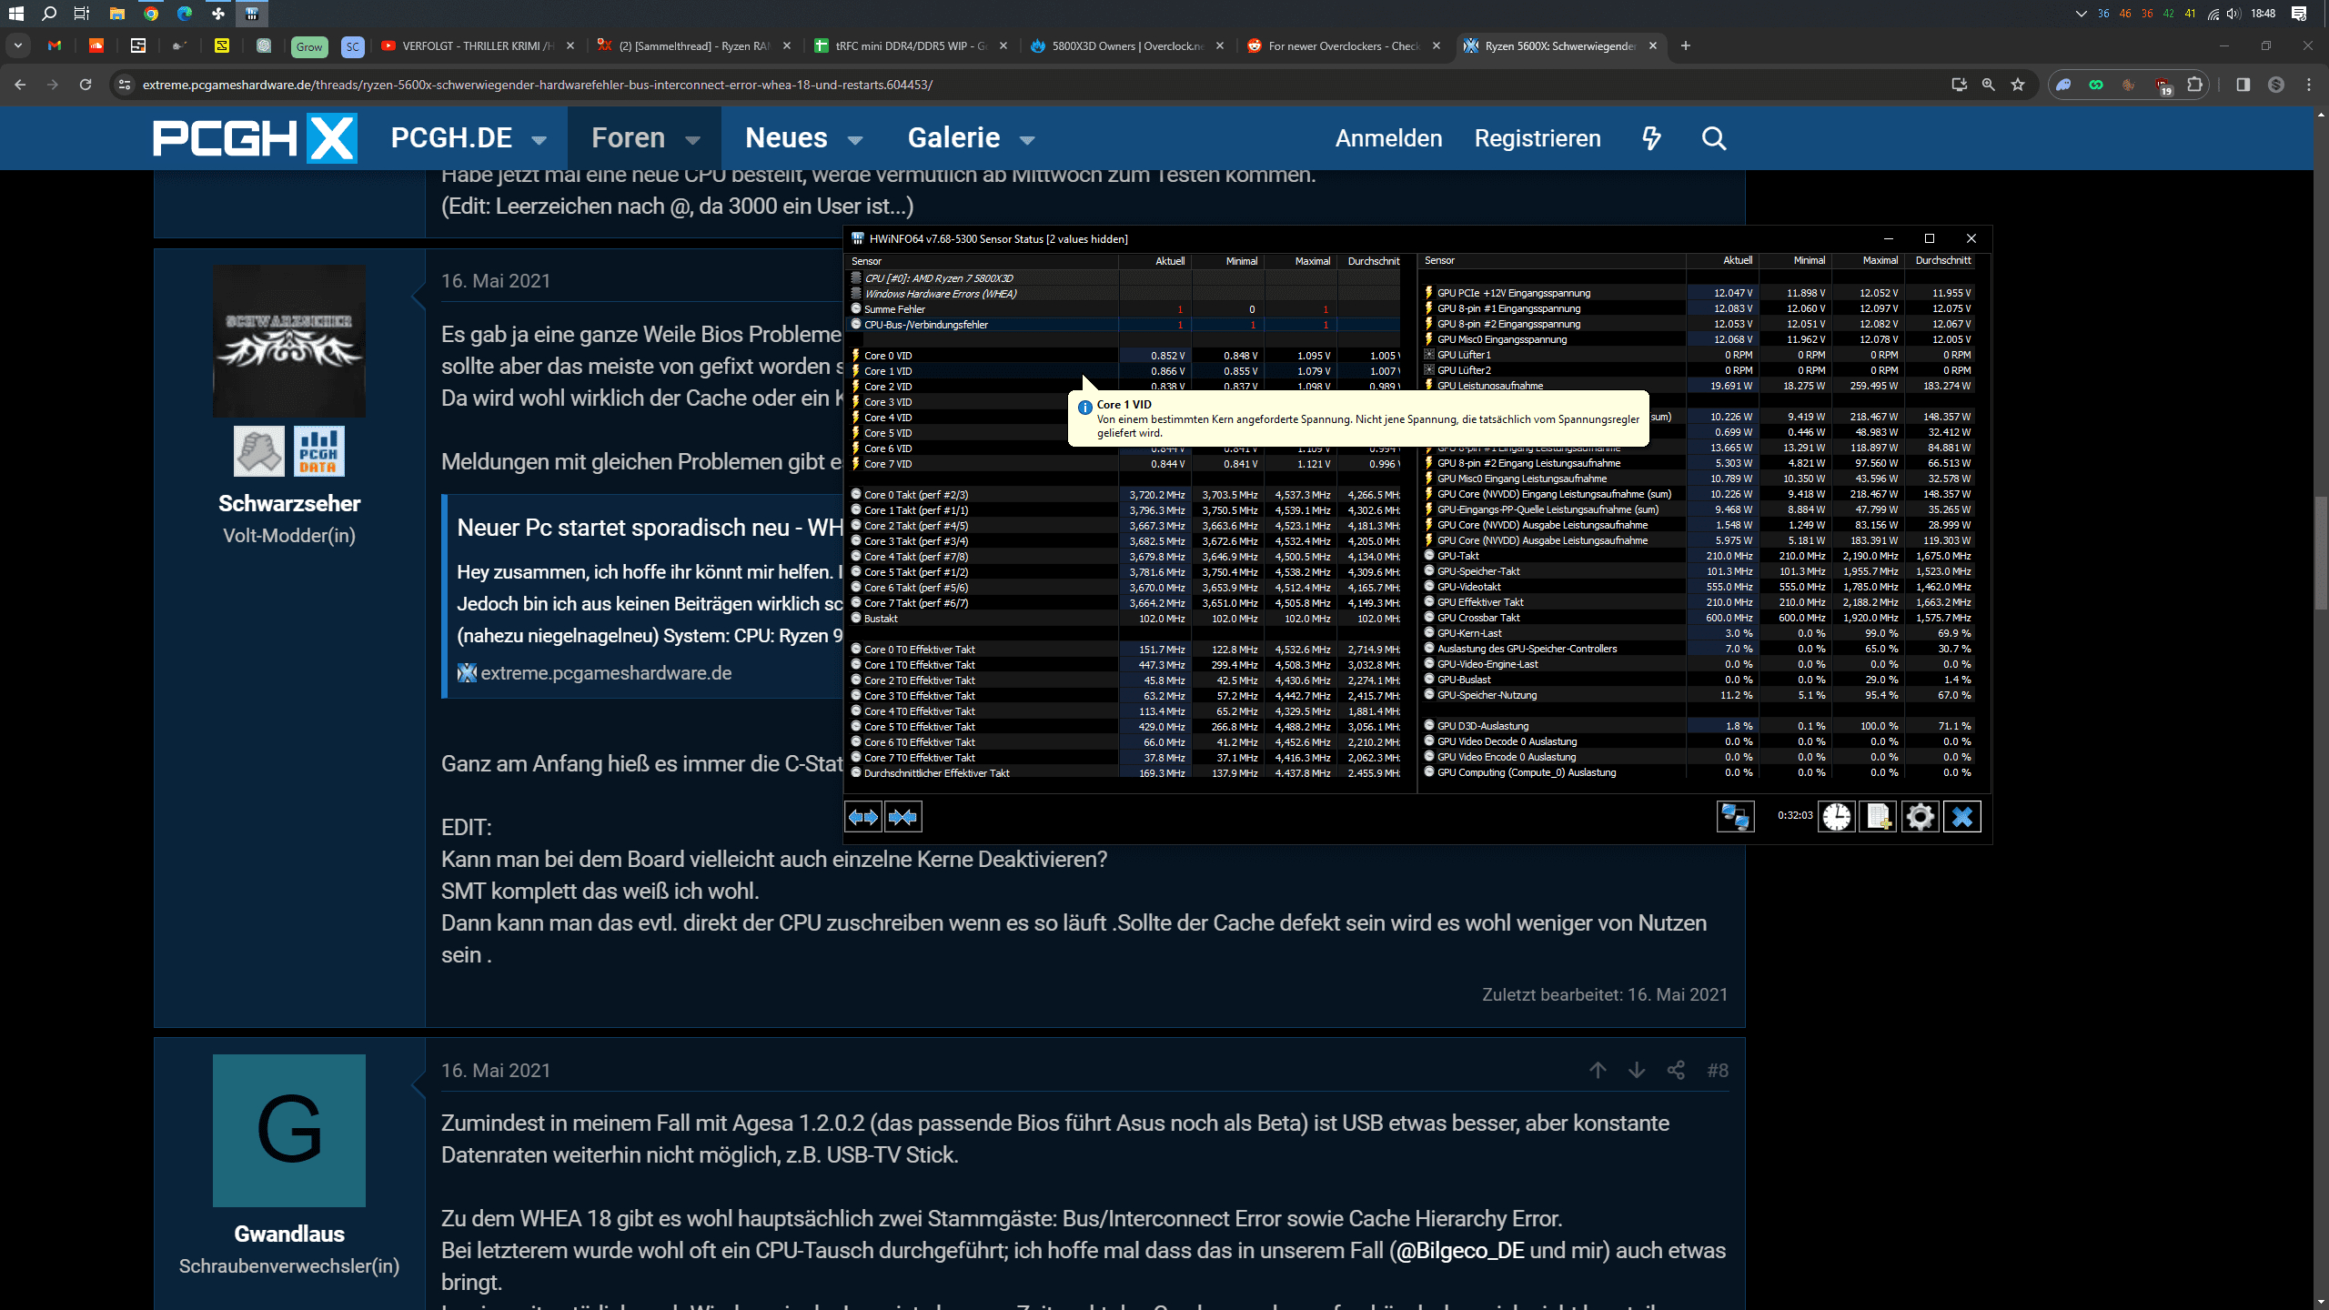Image resolution: width=2329 pixels, height=1310 pixels.
Task: Expand the Neues menu dropdown
Action: tap(855, 140)
